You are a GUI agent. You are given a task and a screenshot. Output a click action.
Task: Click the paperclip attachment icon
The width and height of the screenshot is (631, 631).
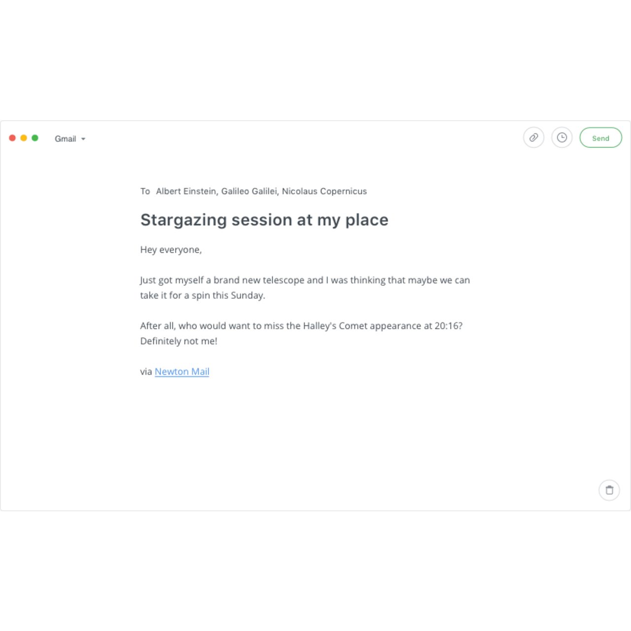pyautogui.click(x=533, y=138)
